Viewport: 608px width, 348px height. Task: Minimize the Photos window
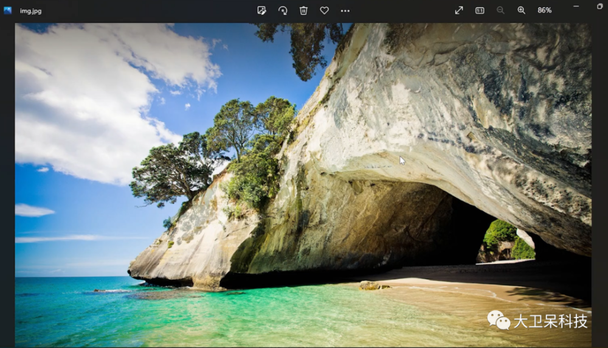coord(576,7)
